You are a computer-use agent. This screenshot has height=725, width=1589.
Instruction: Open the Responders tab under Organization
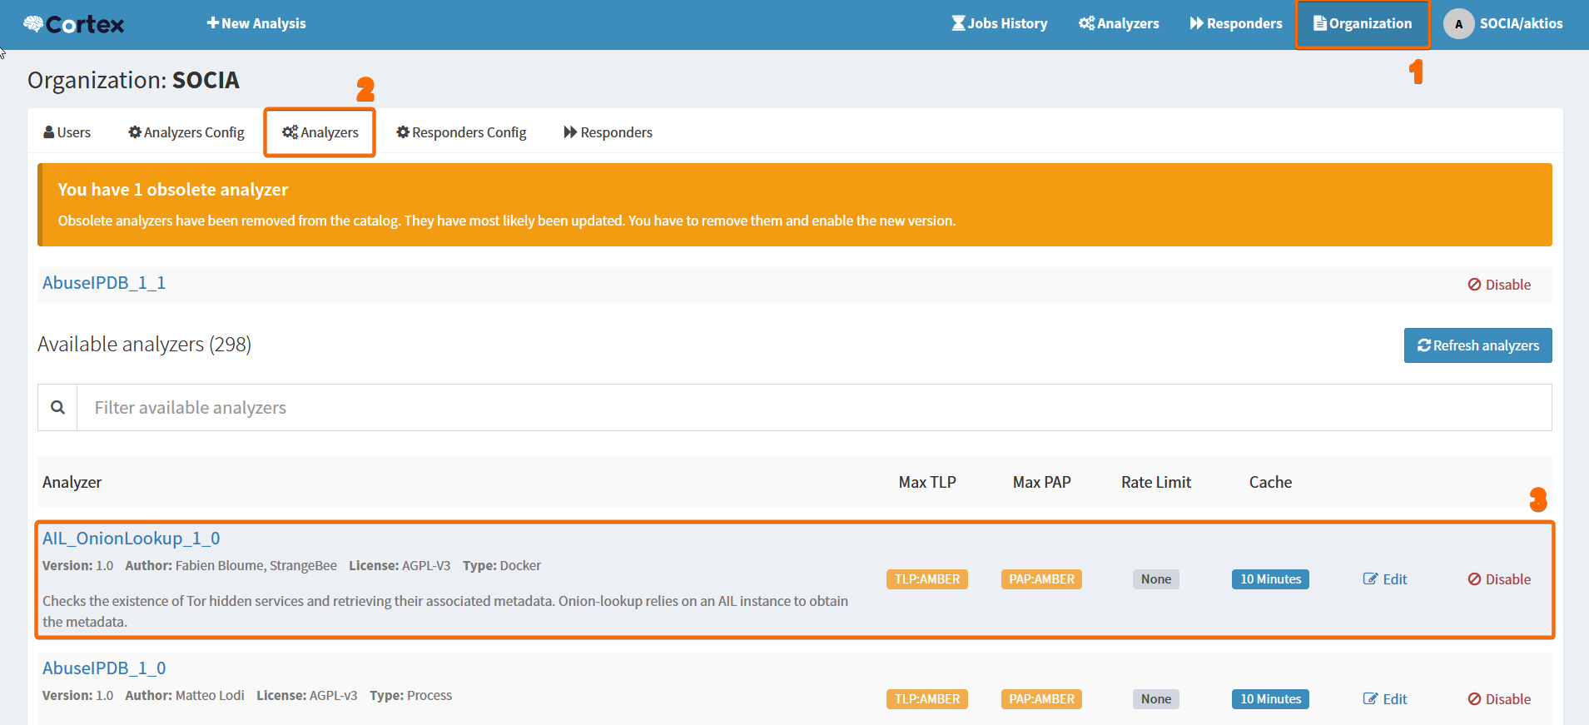coord(608,132)
